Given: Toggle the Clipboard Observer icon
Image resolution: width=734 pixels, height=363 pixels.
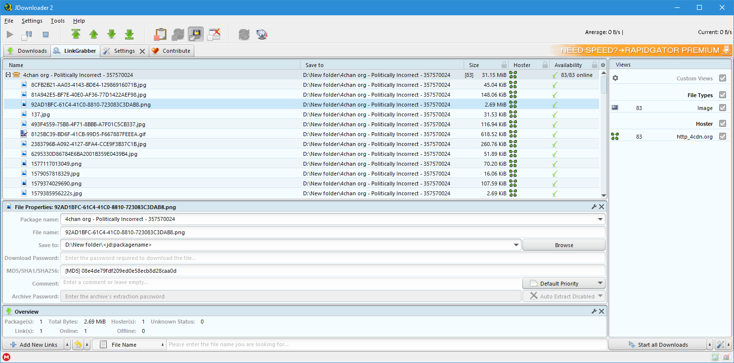Looking at the screenshot, I should 160,34.
